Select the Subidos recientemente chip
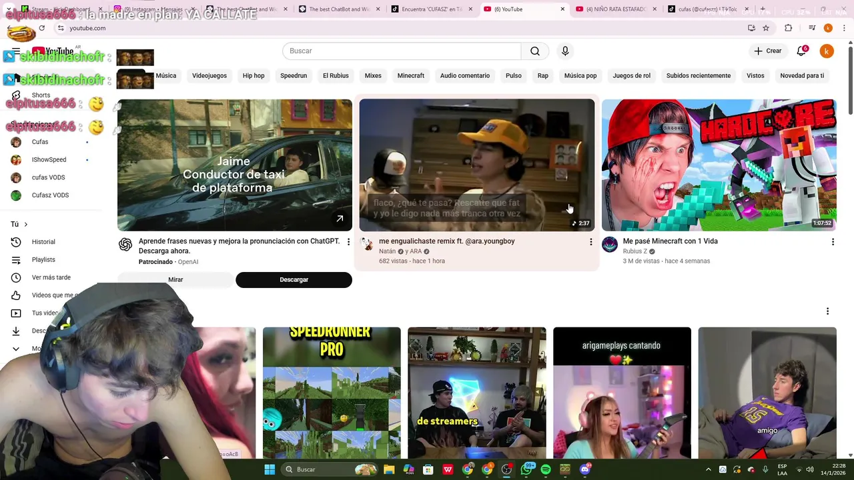The height and width of the screenshot is (480, 854). [x=699, y=76]
